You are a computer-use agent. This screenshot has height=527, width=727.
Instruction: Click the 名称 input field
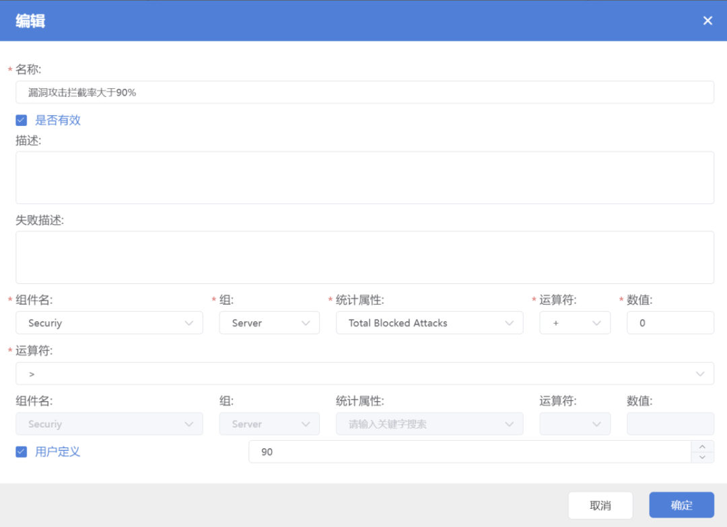coord(364,92)
